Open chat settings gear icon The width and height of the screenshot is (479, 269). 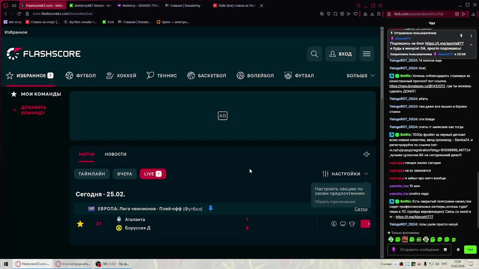458,250
